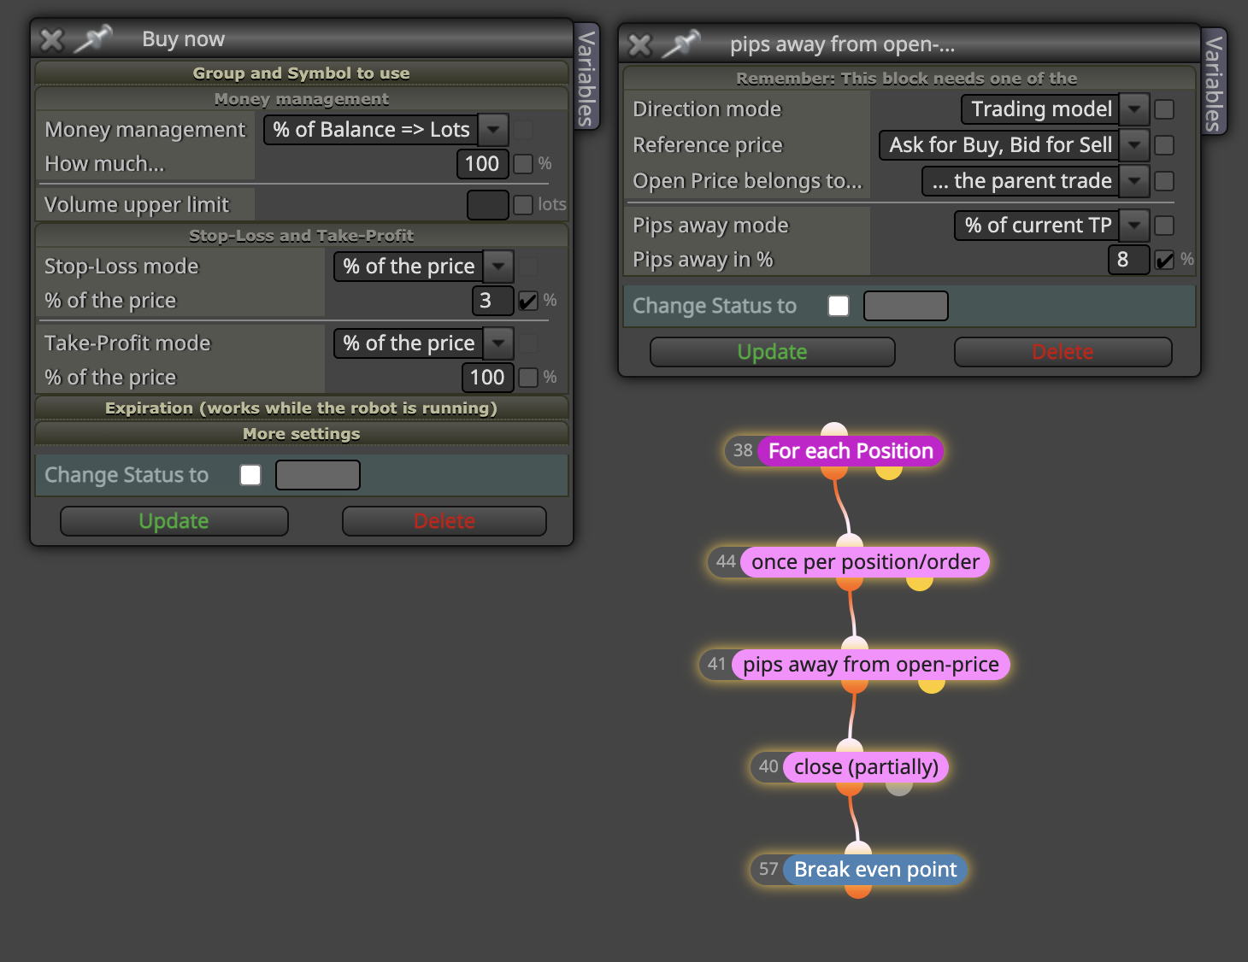Enable Change Status to checkbox in Buy now

coord(250,475)
